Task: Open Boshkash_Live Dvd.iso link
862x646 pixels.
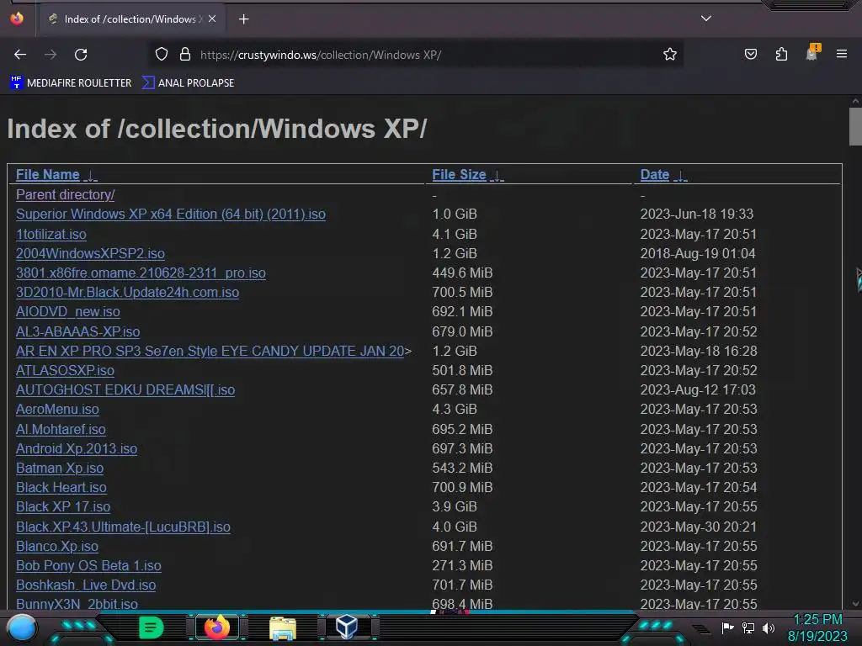Action: [x=86, y=585]
